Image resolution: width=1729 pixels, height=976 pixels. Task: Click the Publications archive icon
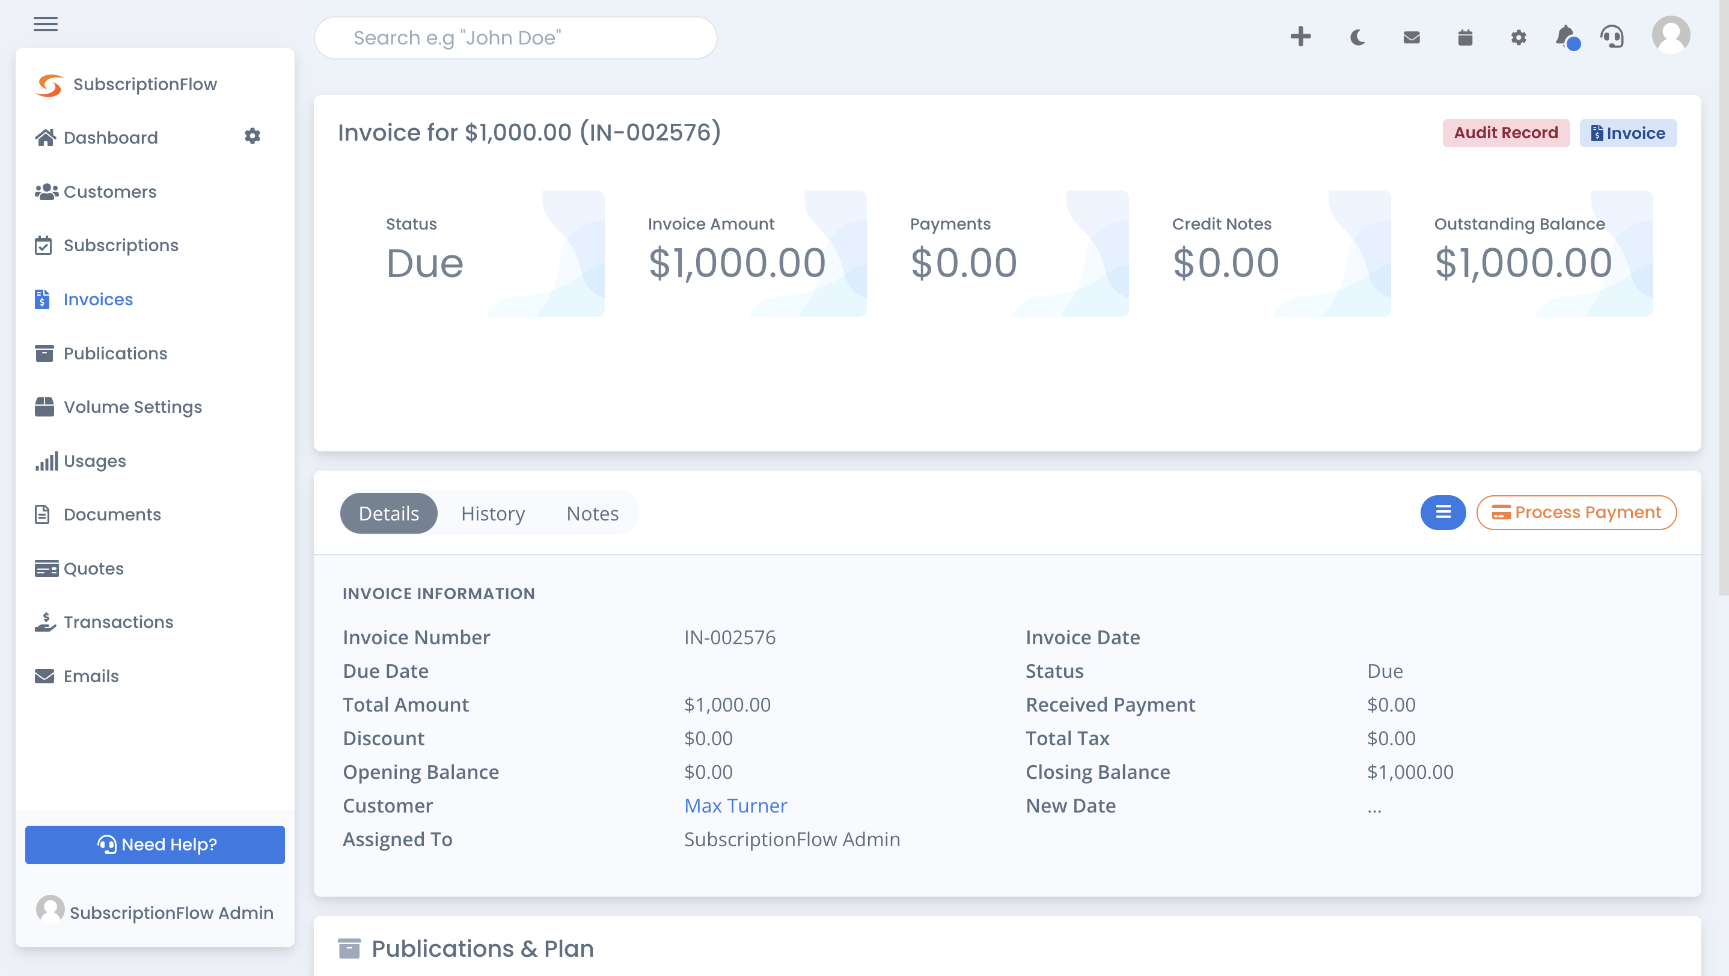coord(44,353)
